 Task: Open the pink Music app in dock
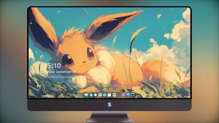click(123, 95)
